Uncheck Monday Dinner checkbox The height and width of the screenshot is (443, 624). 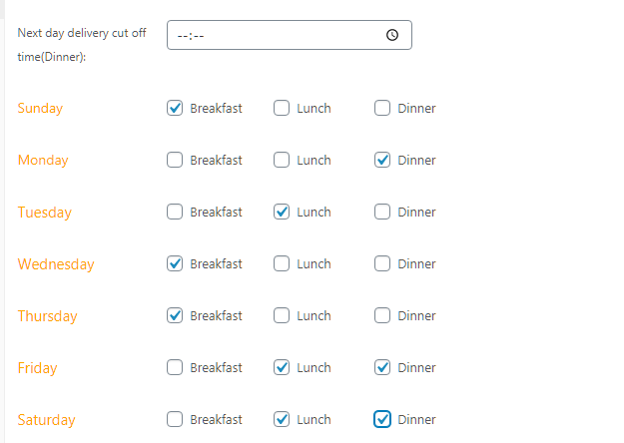click(x=382, y=160)
